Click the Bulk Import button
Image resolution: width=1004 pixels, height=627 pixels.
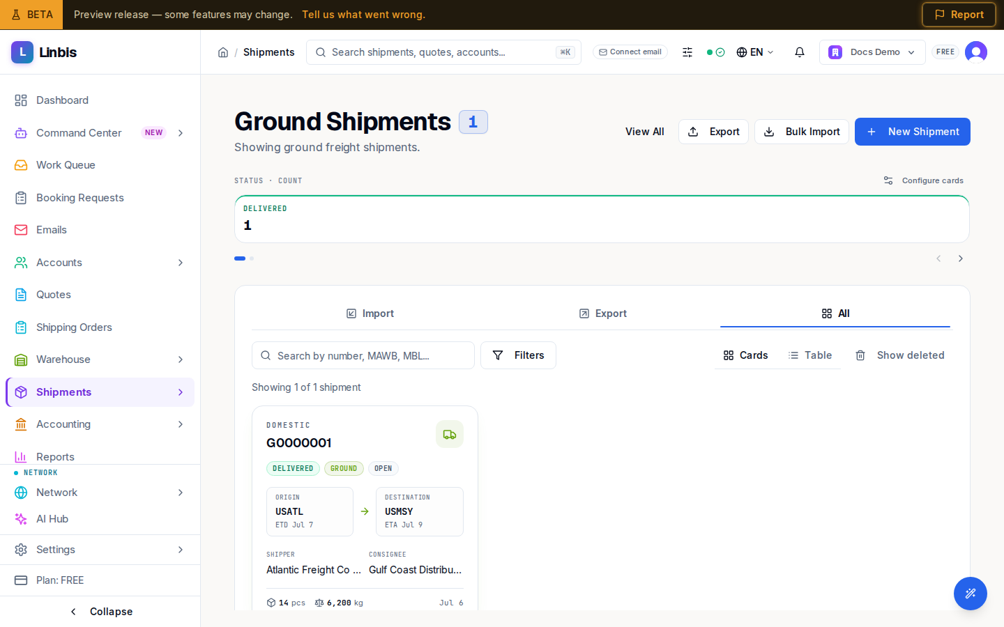point(802,132)
